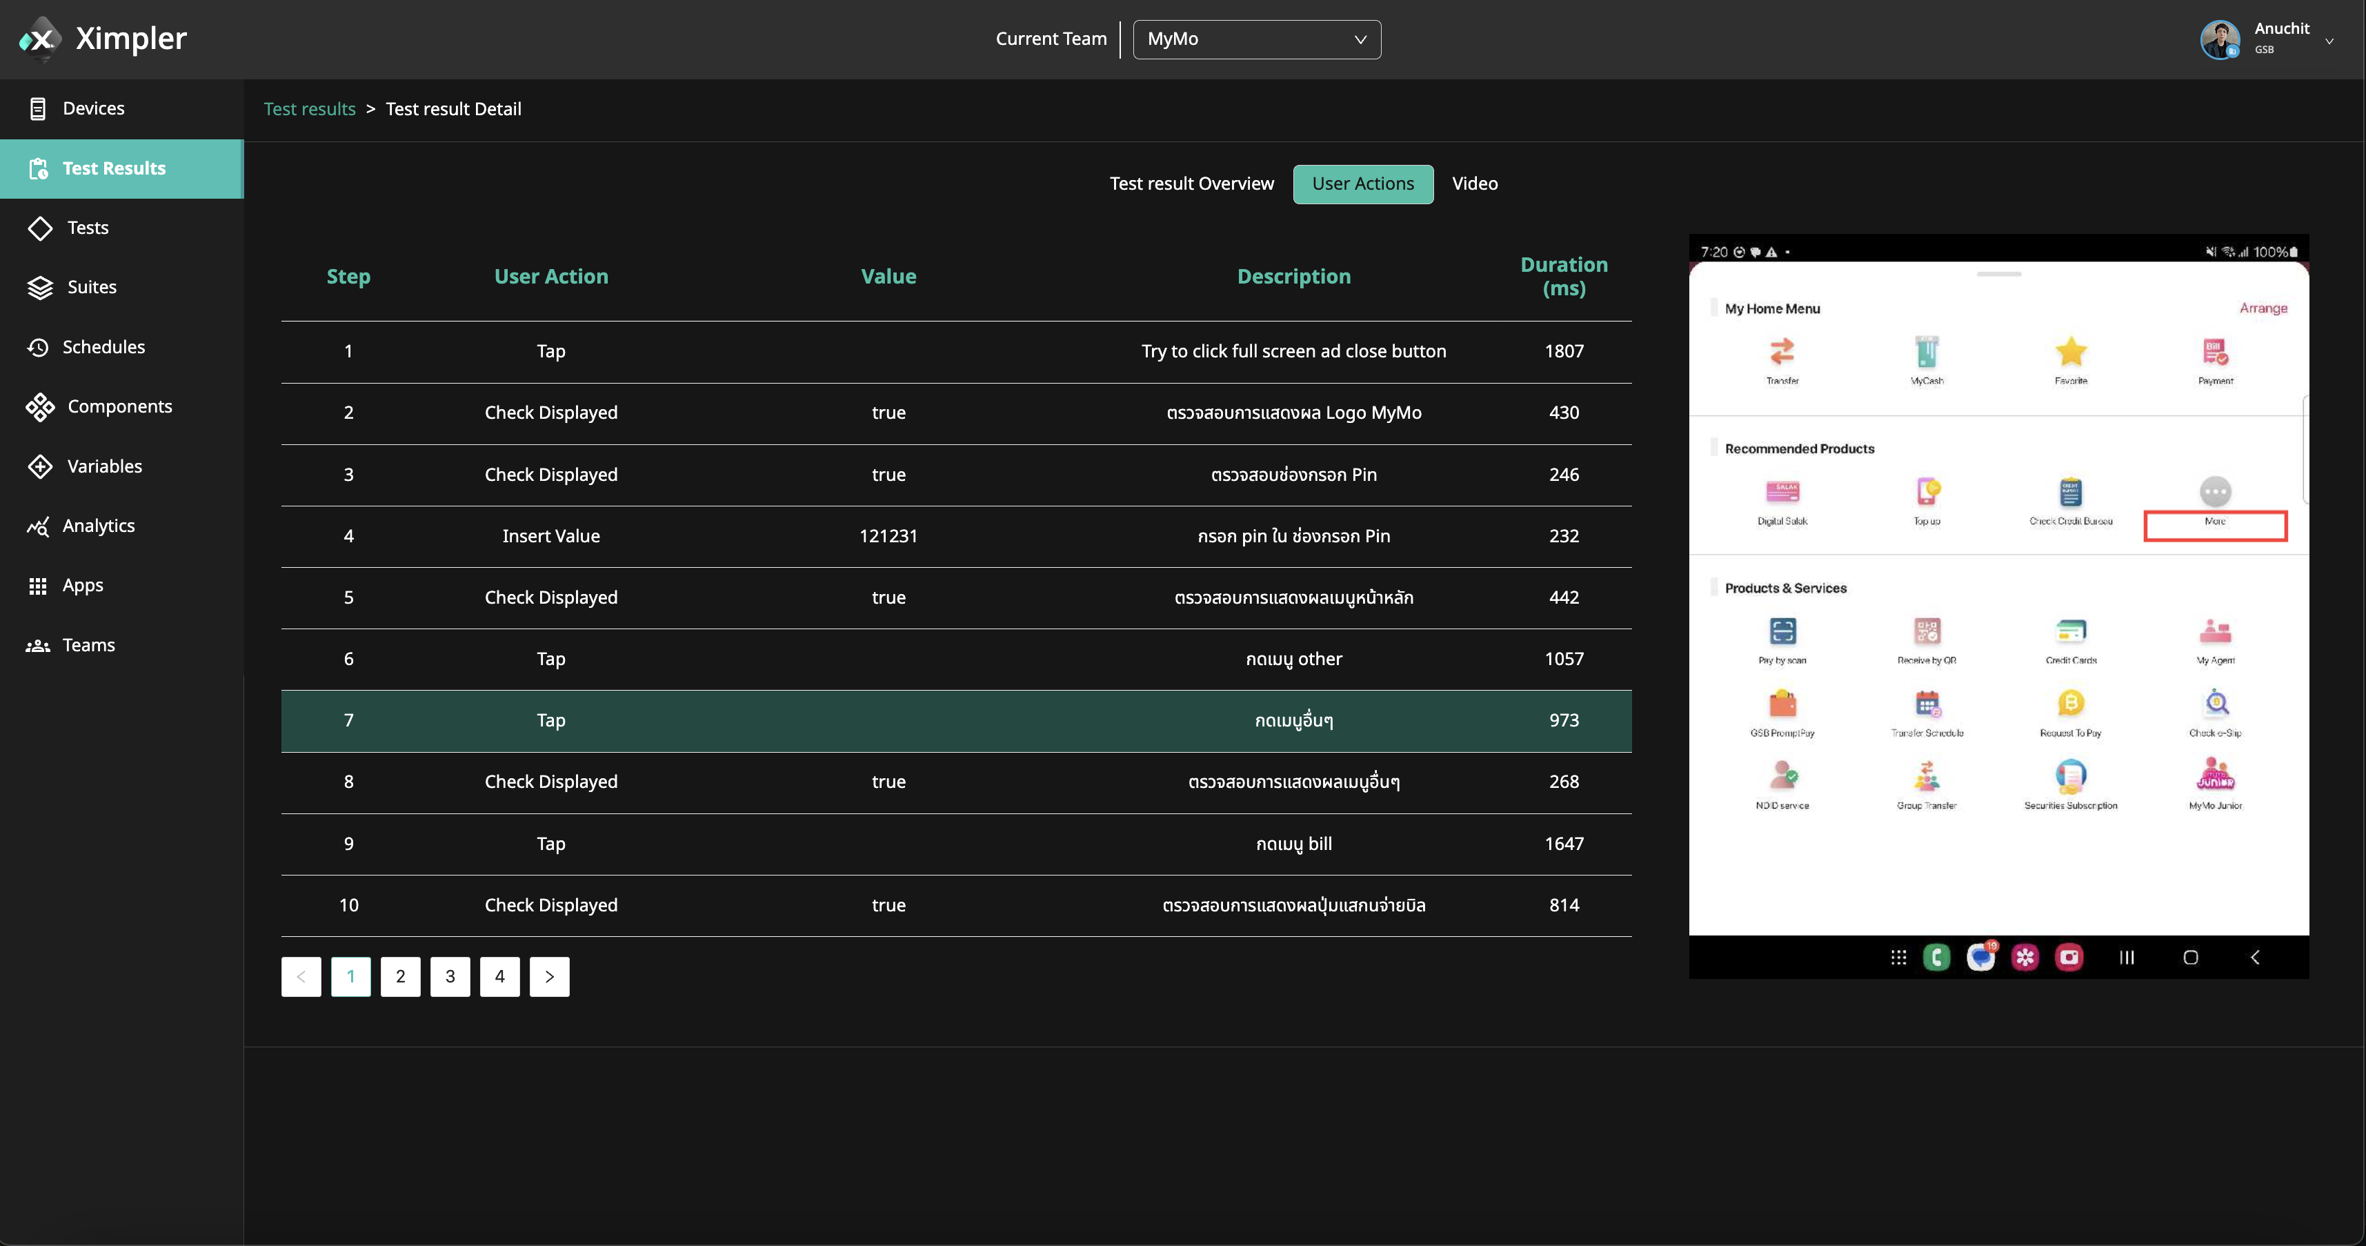Go to next results page arrow
Viewport: 2366px width, 1246px height.
549,977
